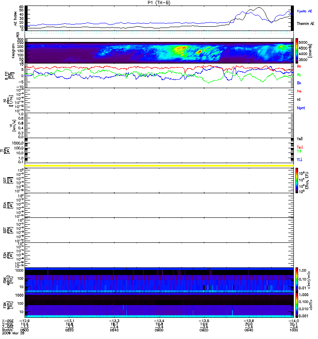Click the 1000 time tick label

tap(293, 330)
